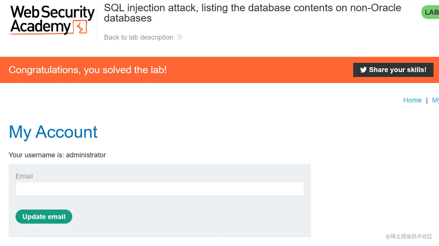Click the Web Security Academy logo
Image resolution: width=439 pixels, height=246 pixels.
(52, 20)
